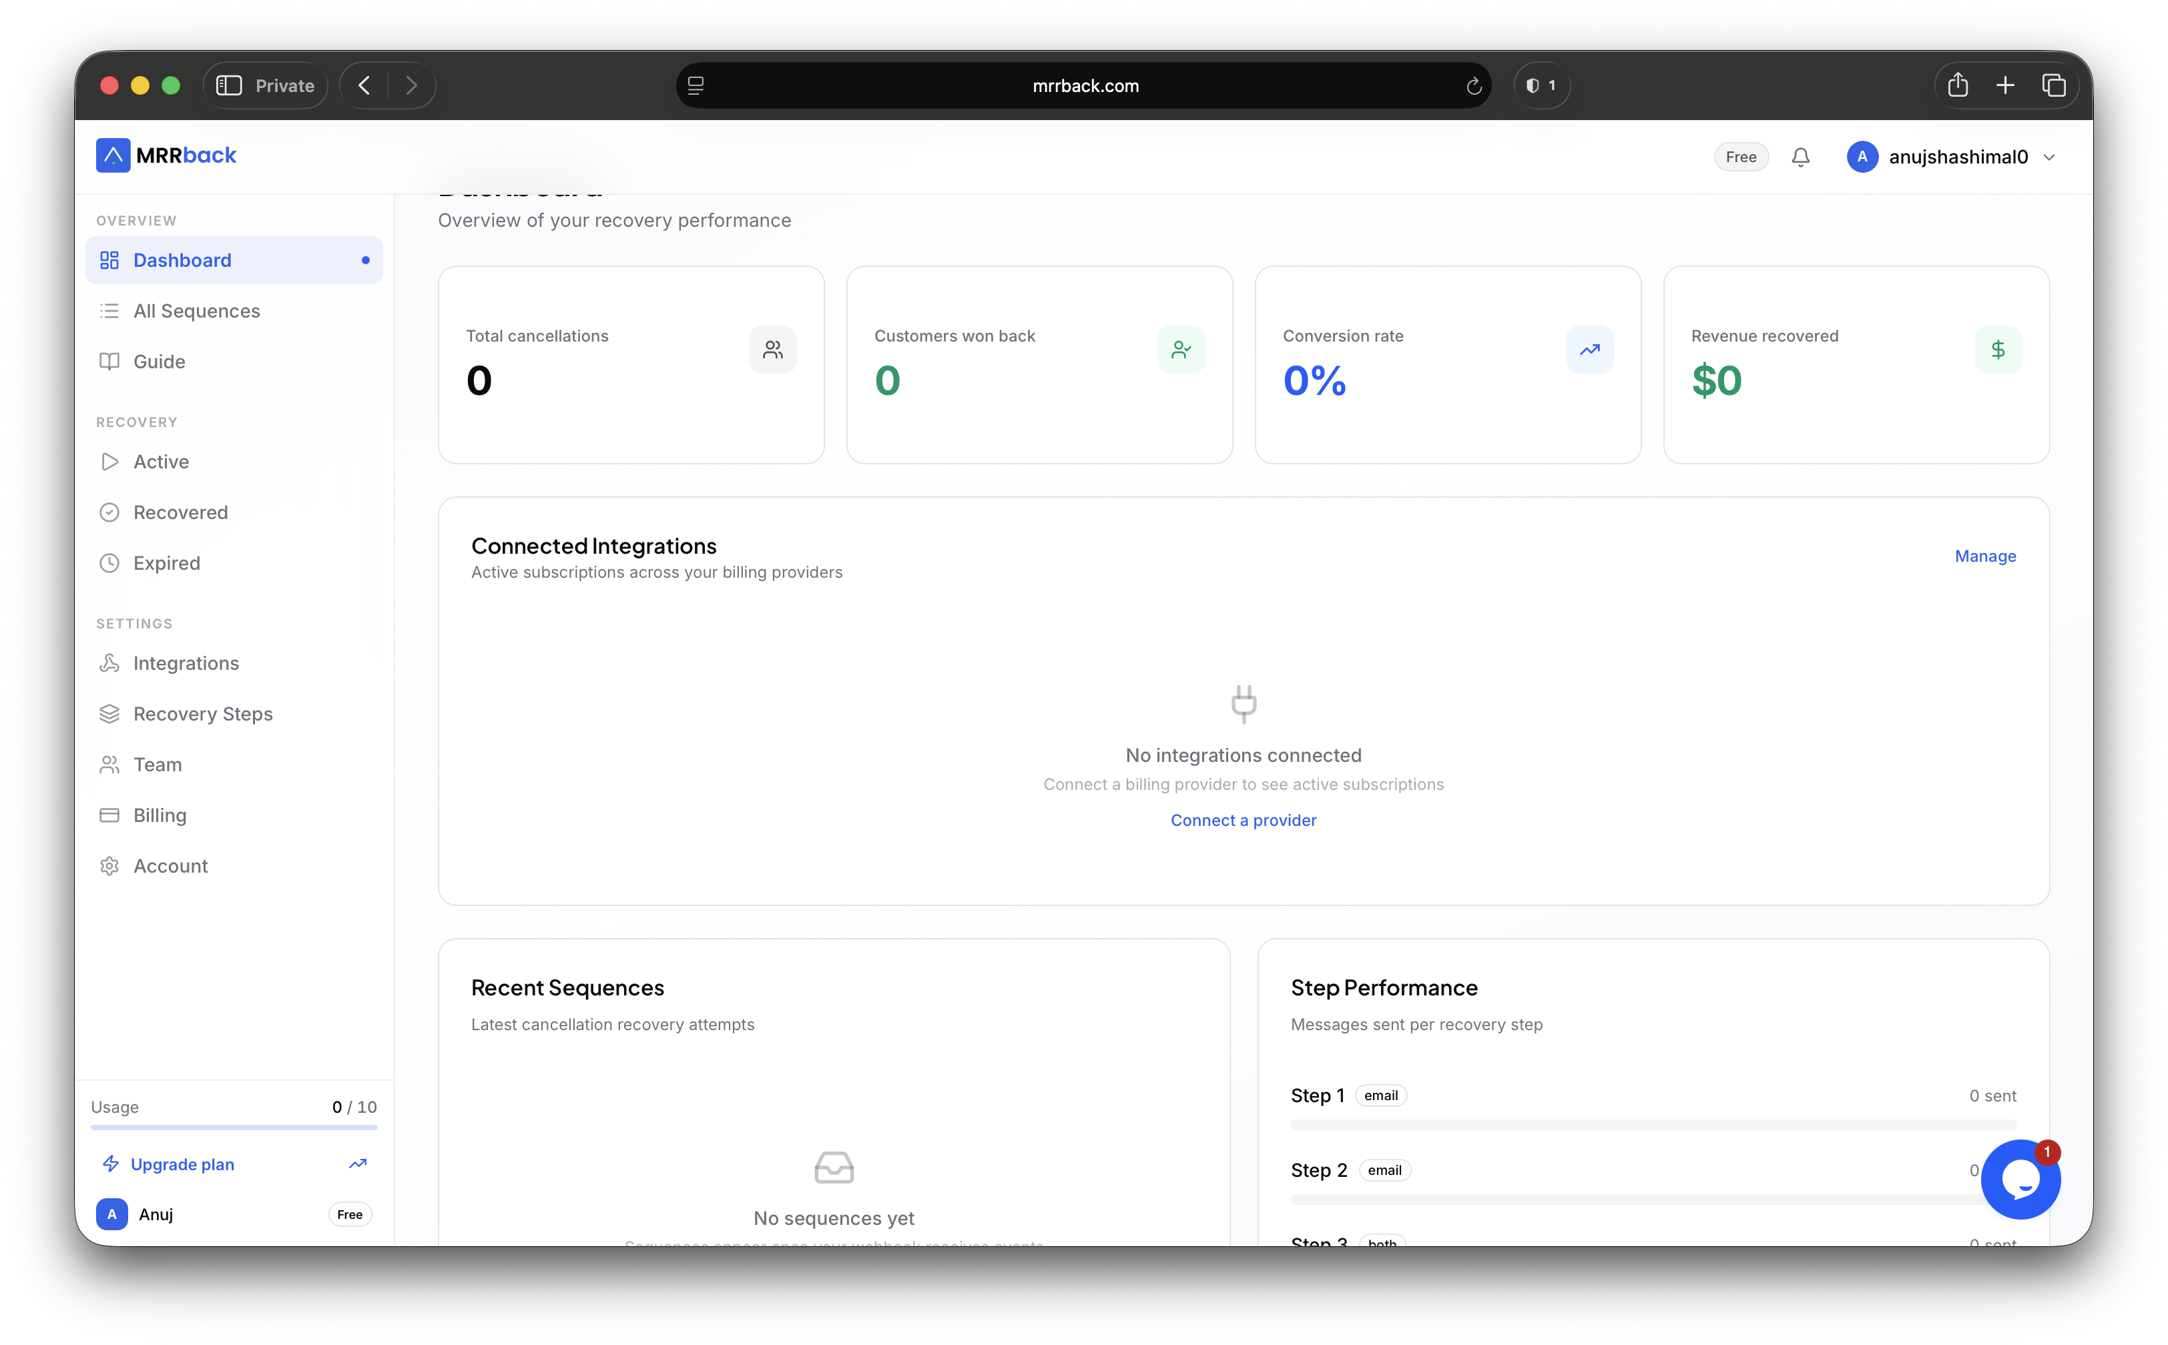
Task: Click the Revenue recovered dollar icon
Action: tap(1998, 350)
